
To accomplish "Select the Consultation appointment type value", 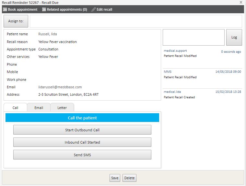I will [48, 49].
